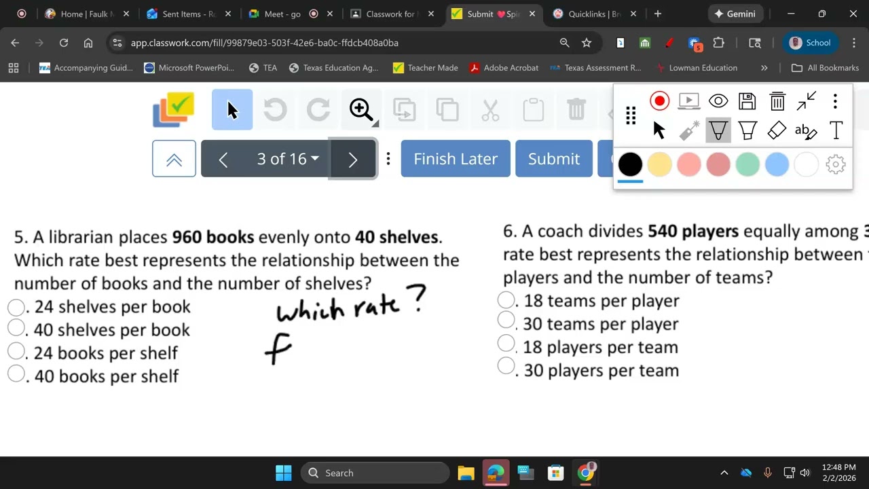Choose the black color swatch
This screenshot has width=869, height=489.
coord(630,164)
